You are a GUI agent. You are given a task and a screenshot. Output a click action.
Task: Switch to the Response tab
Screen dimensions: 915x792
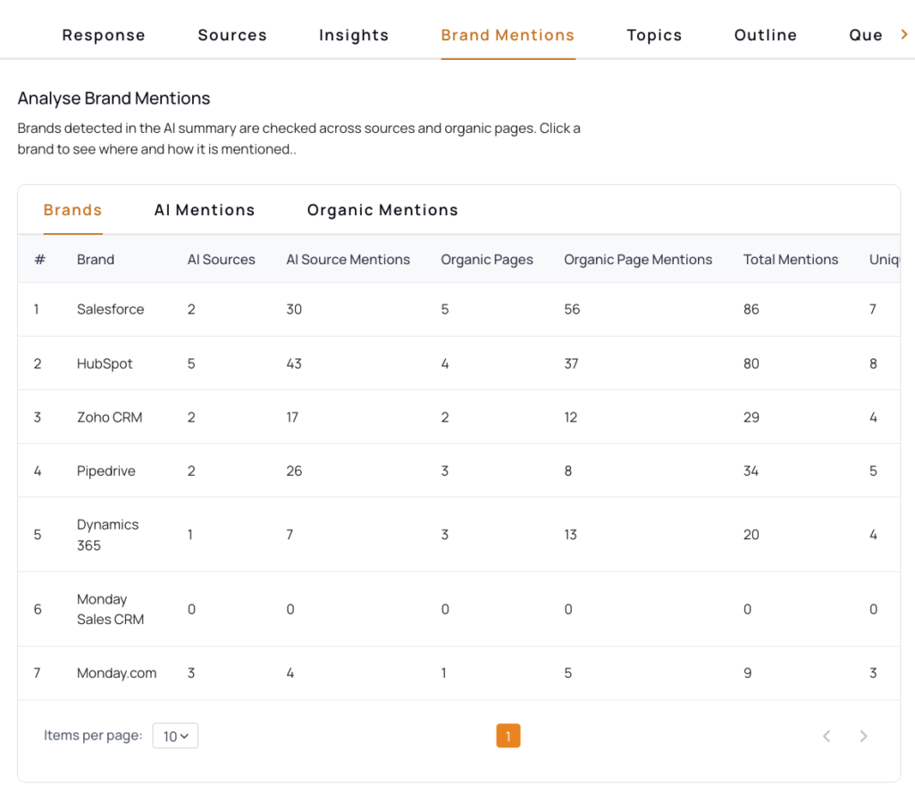[x=104, y=36]
